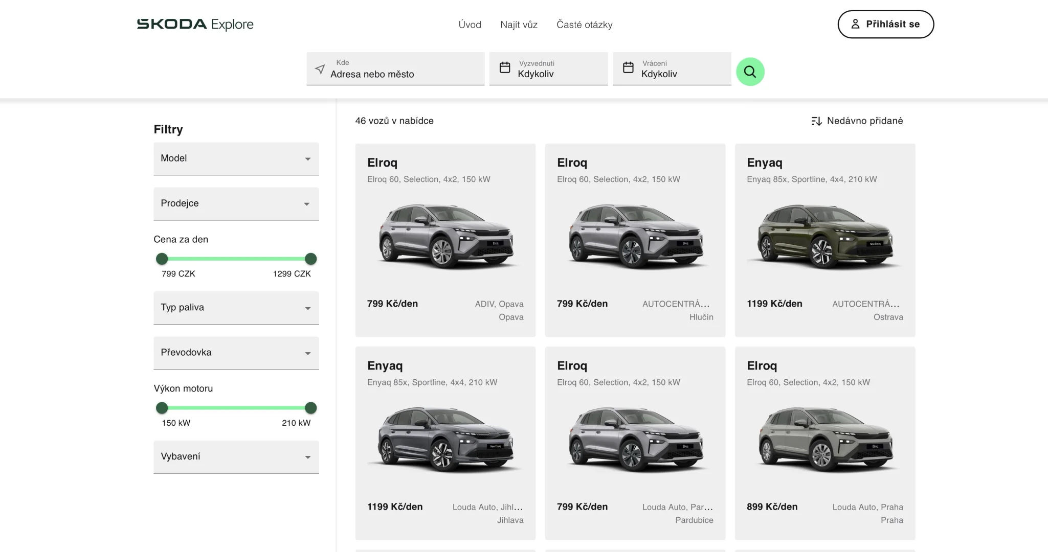Click the sort icon beside Nedávno přidané

coord(816,121)
